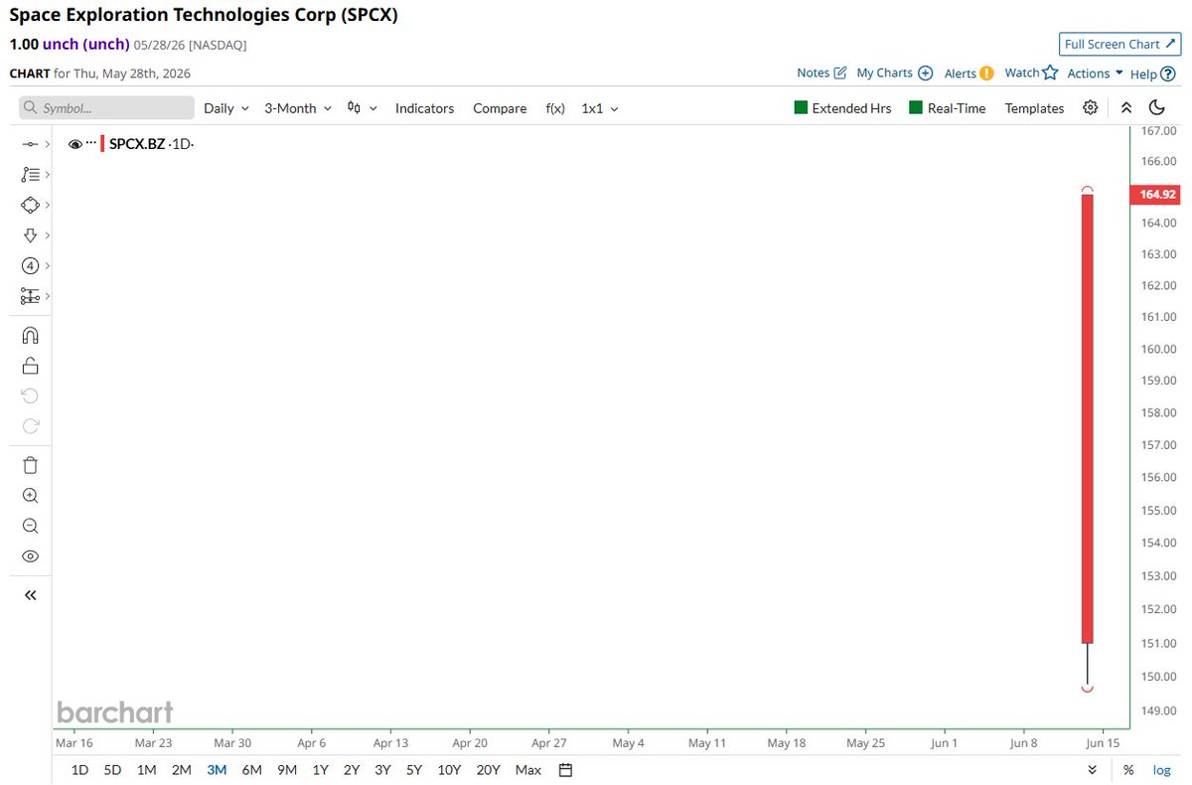This screenshot has height=785, width=1192.
Task: Switch to dark mode
Action: [x=1157, y=107]
